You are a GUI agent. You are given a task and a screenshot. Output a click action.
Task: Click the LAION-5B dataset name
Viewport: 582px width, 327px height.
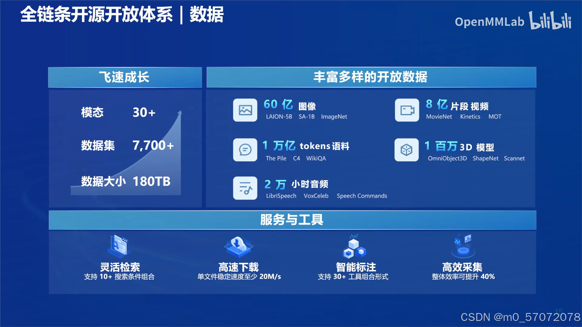point(279,117)
